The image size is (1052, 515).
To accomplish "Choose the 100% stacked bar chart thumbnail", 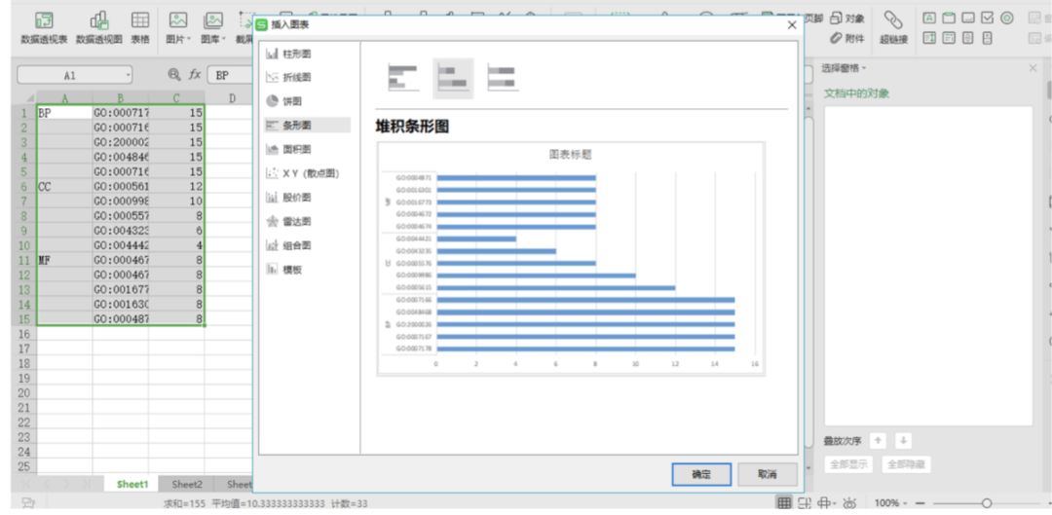I will pos(502,78).
